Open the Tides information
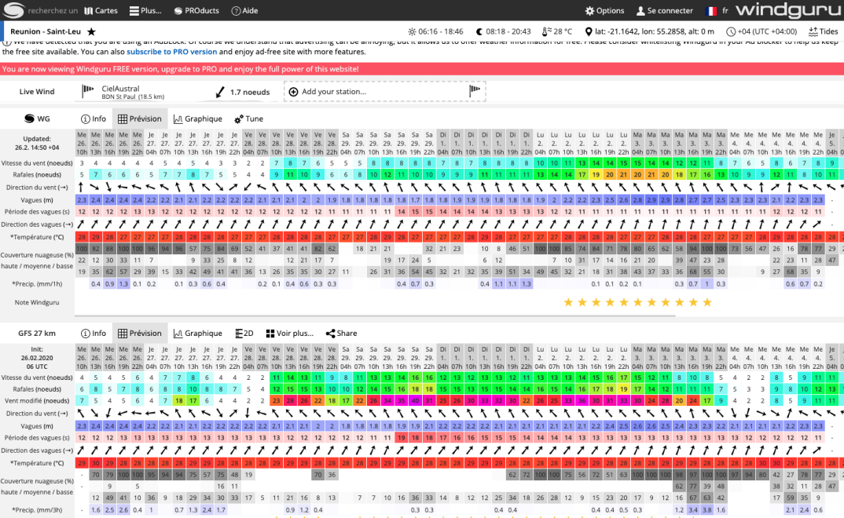Viewport: 844px width, 518px height. (x=823, y=31)
